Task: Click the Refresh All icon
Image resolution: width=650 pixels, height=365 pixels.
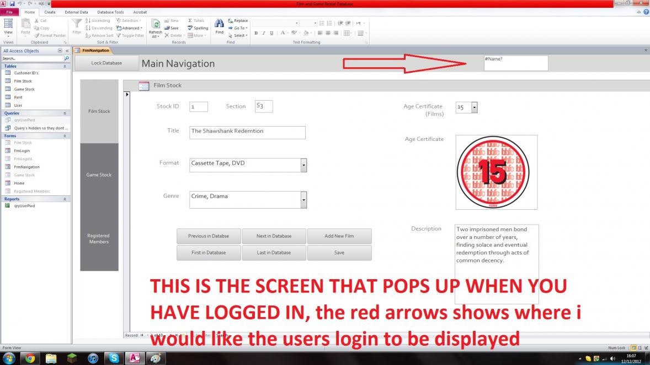Action: click(x=156, y=25)
